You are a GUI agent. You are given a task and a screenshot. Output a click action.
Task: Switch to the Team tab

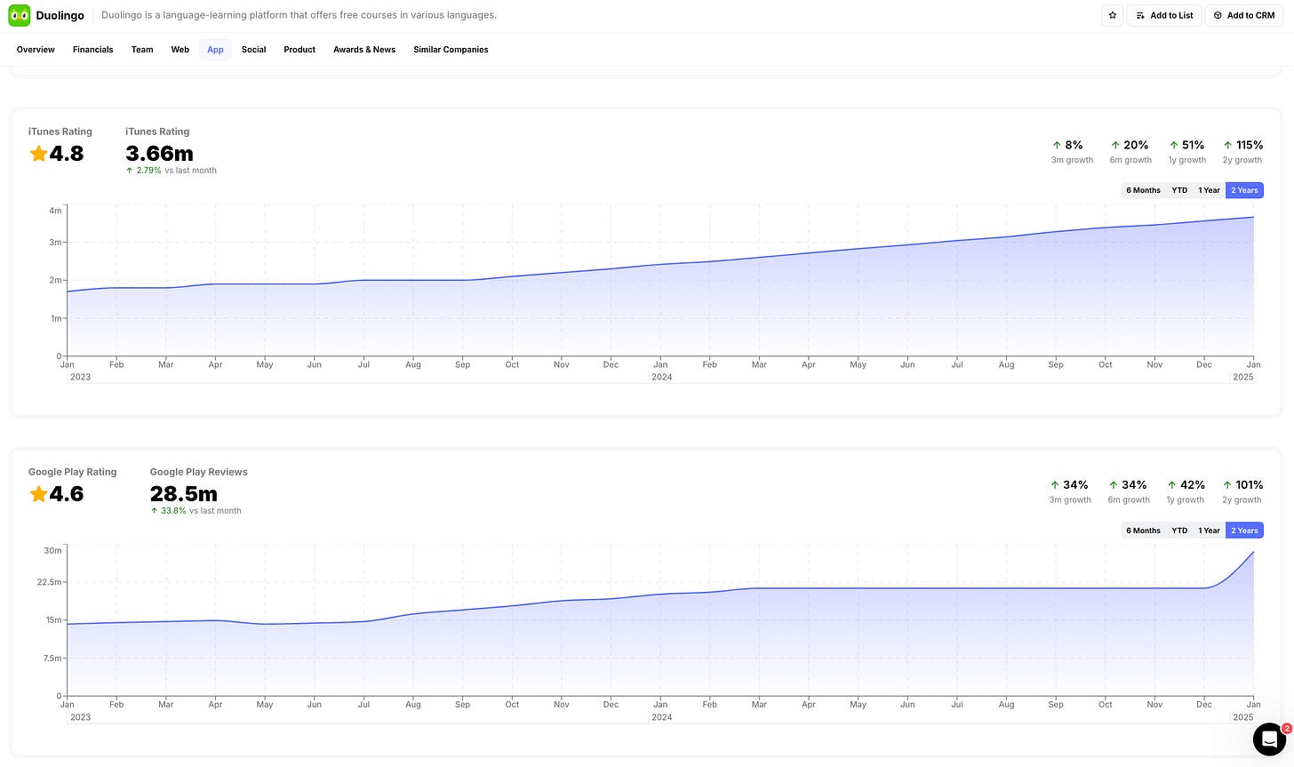(142, 50)
